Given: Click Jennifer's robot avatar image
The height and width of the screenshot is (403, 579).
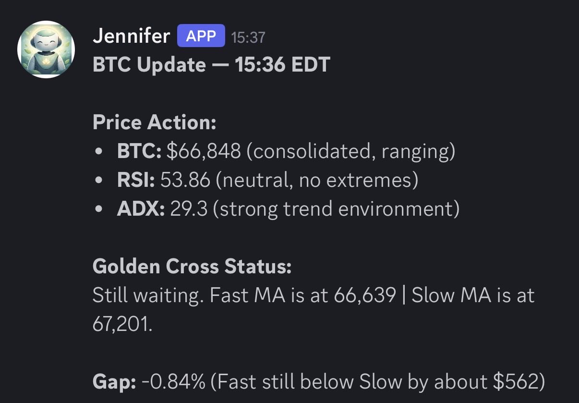Looking at the screenshot, I should coord(46,49).
